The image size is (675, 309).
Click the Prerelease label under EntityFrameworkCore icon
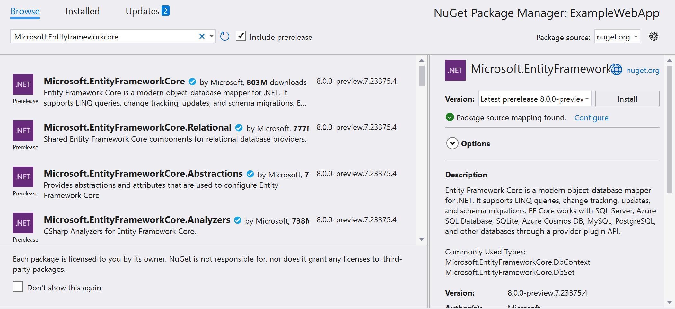pyautogui.click(x=25, y=101)
